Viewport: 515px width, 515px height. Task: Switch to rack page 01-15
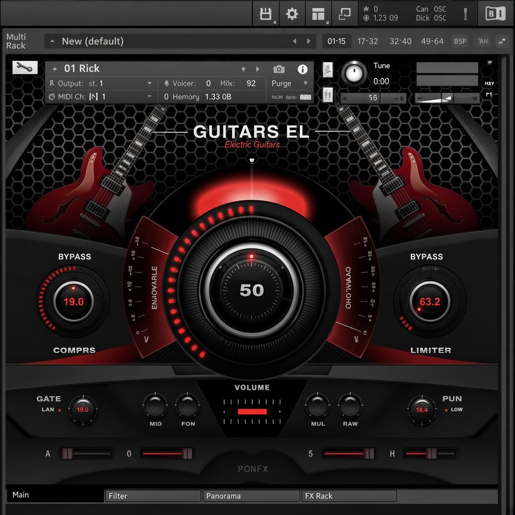tap(336, 41)
